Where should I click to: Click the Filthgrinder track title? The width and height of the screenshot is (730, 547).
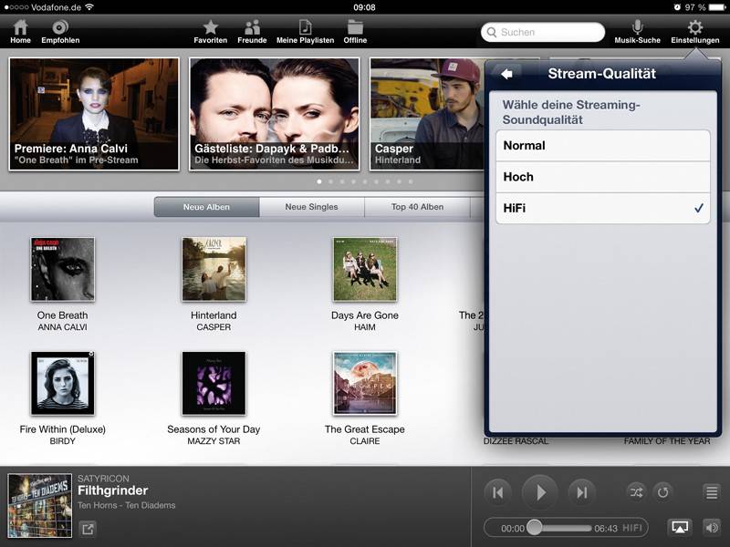112,490
